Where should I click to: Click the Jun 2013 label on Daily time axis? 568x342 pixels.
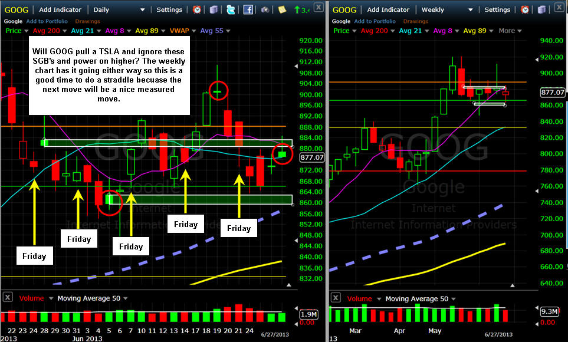[87, 338]
